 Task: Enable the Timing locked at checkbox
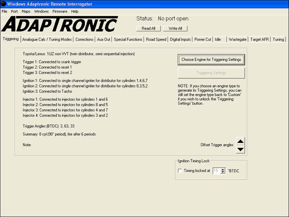[180, 171]
